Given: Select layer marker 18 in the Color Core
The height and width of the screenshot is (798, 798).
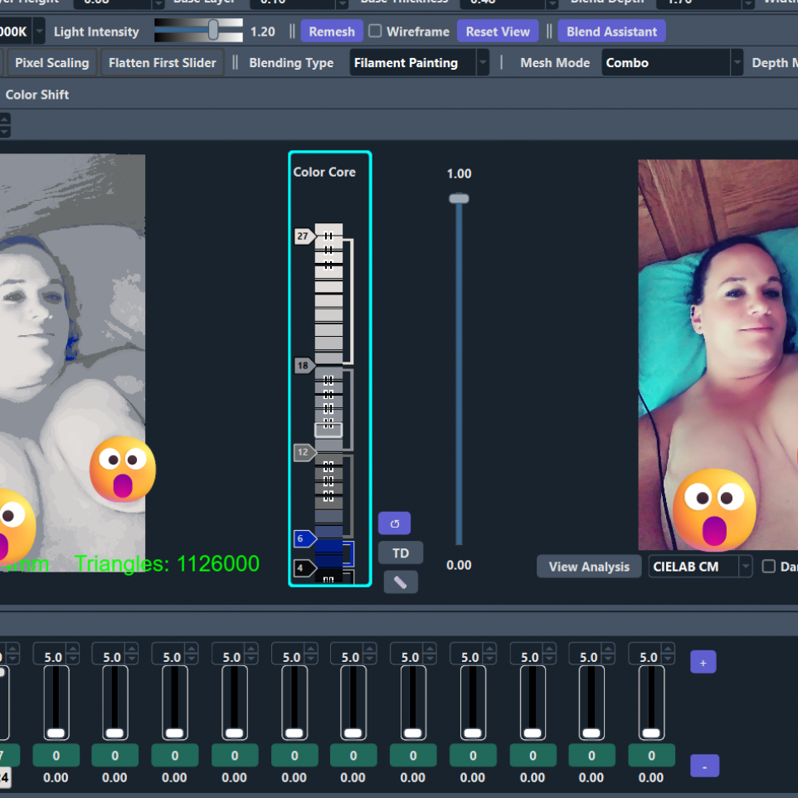Looking at the screenshot, I should pyautogui.click(x=303, y=365).
